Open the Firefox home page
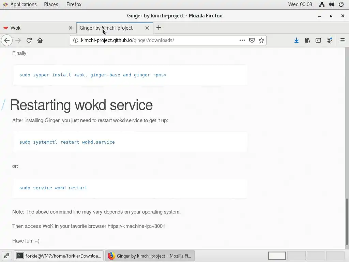349x262 pixels. [x=40, y=40]
